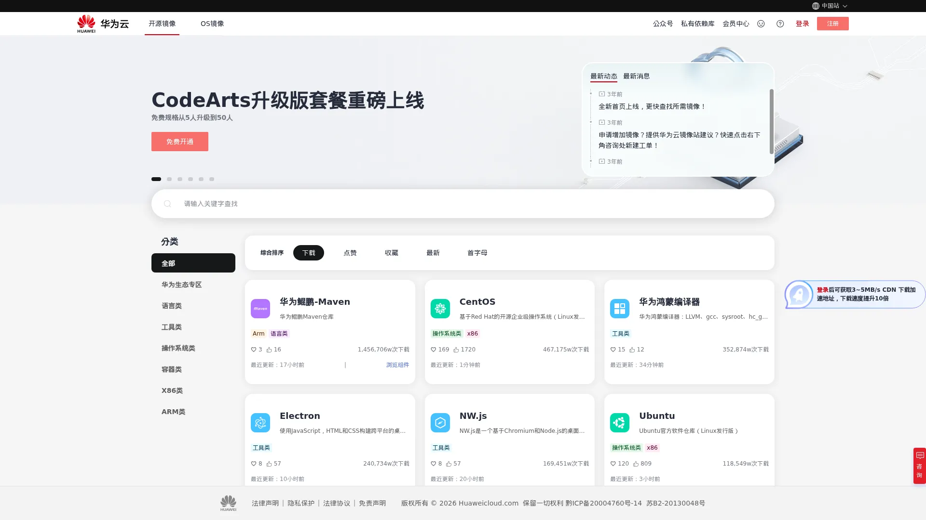Open the 私有依赖库 header link

698,24
